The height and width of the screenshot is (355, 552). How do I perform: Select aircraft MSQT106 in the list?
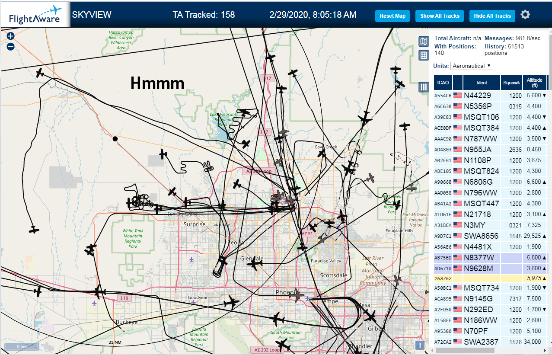[491, 117]
